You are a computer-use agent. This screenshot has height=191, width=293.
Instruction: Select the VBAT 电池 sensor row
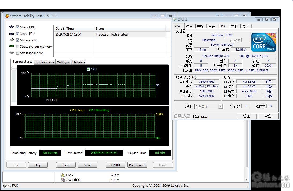tap(90, 180)
